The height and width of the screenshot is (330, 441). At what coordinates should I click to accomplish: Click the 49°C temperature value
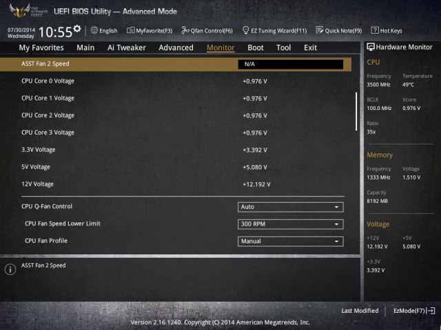coord(408,85)
